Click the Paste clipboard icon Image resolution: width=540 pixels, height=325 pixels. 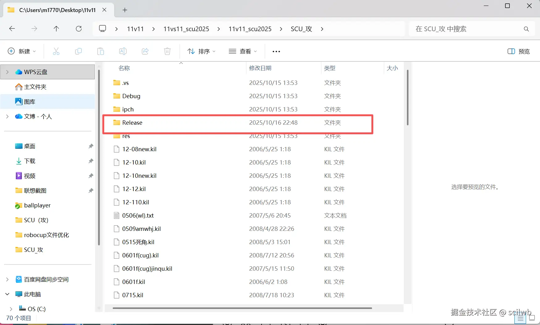(101, 51)
